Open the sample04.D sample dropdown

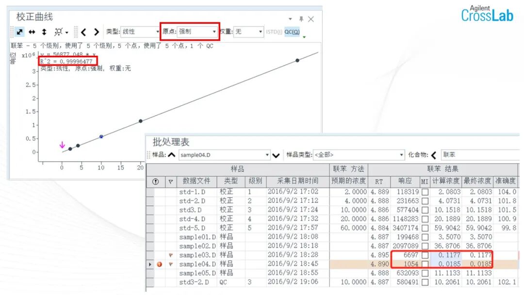[224, 155]
